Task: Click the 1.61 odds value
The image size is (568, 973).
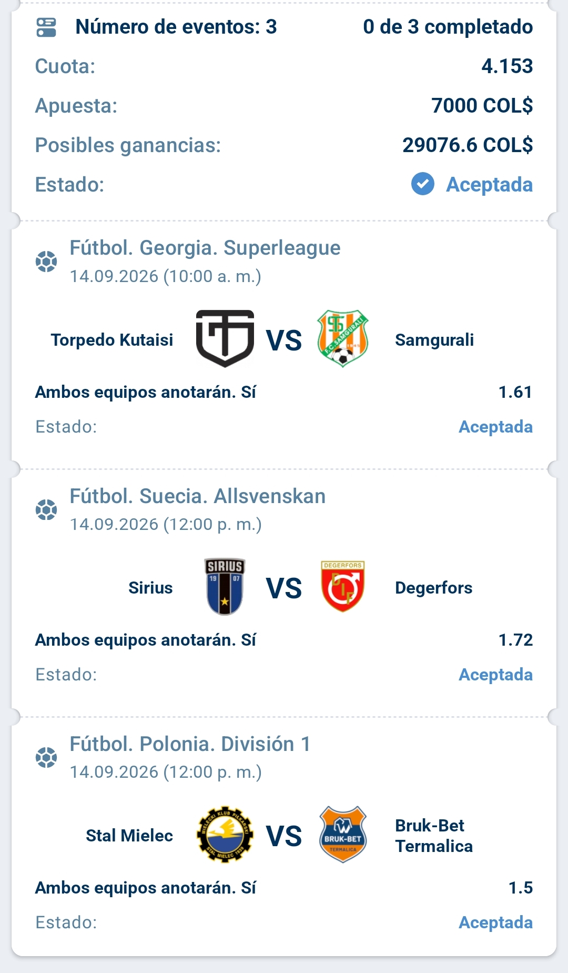Action: (x=515, y=392)
